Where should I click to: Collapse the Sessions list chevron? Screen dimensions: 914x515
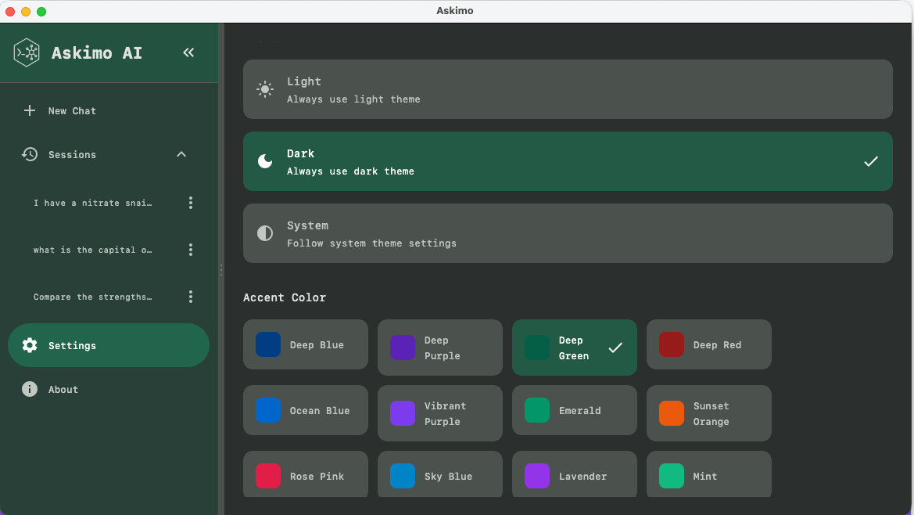[x=181, y=154]
